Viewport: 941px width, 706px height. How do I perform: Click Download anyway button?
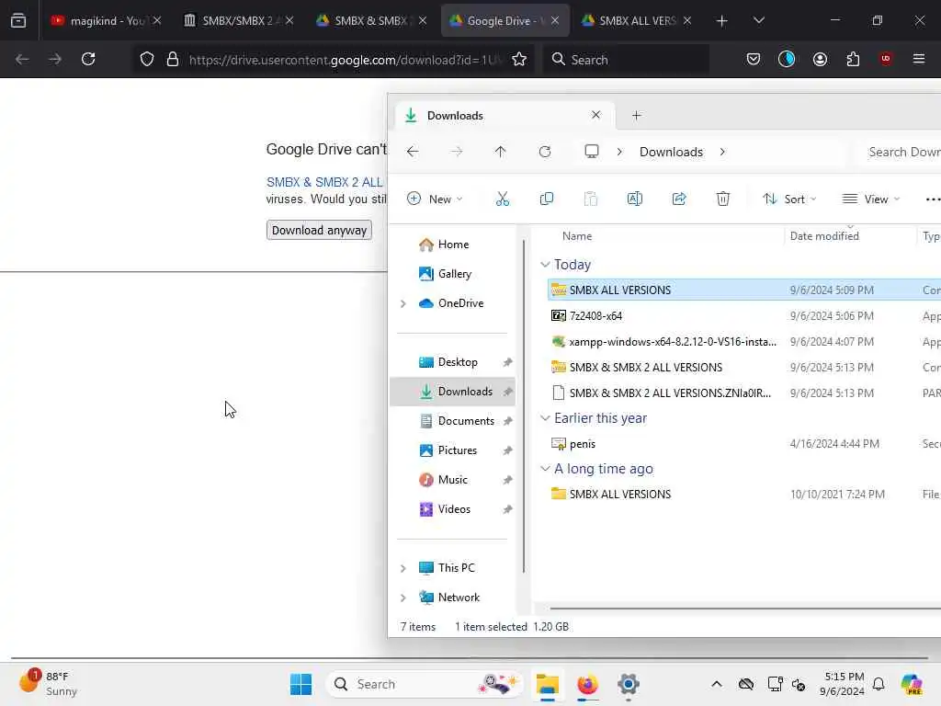[319, 230]
